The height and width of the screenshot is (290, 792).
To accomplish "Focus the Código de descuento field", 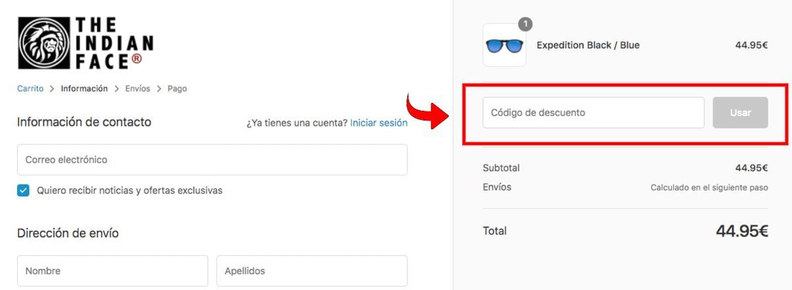I will coord(594,113).
